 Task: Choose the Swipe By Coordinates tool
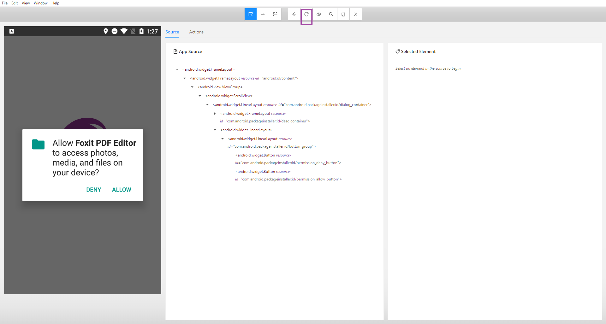click(263, 14)
